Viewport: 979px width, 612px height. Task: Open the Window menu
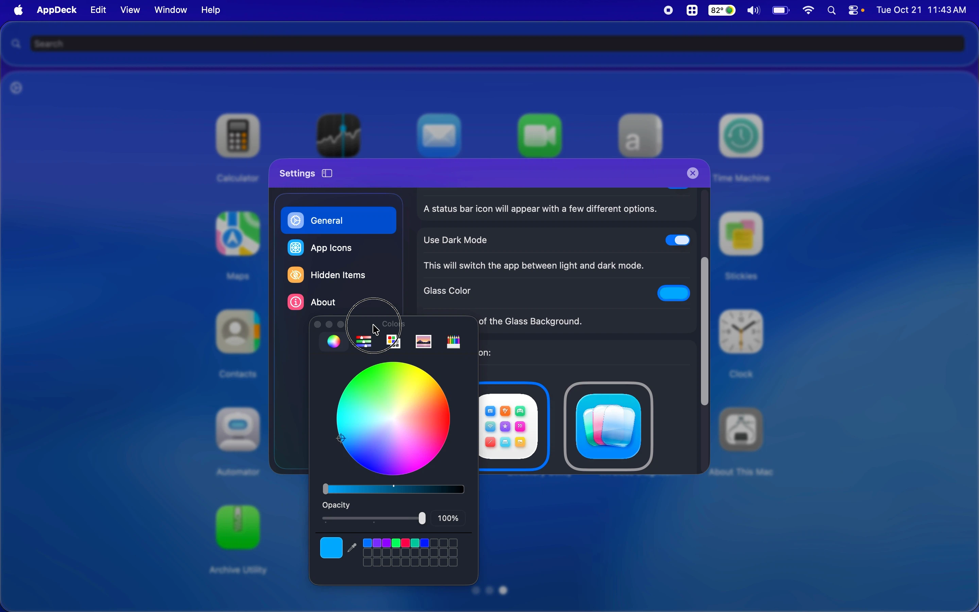point(170,10)
